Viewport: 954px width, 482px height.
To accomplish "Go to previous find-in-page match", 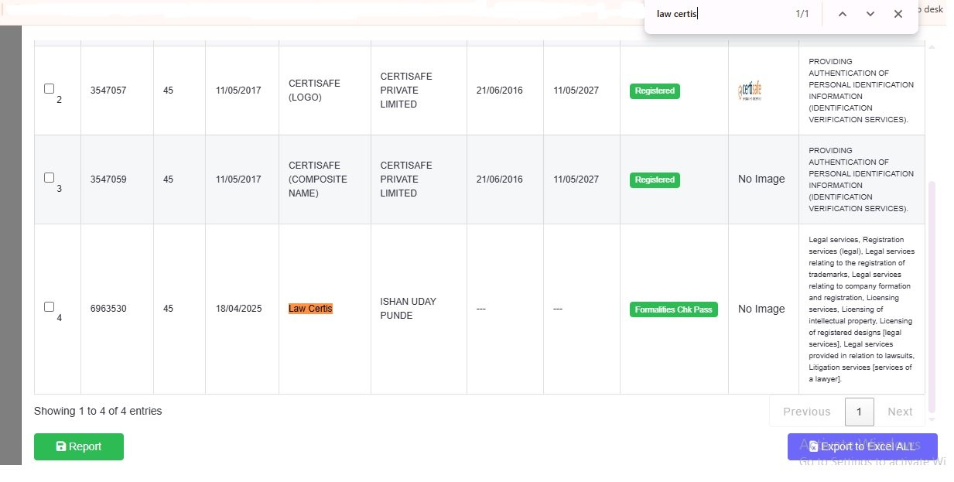I will (843, 14).
